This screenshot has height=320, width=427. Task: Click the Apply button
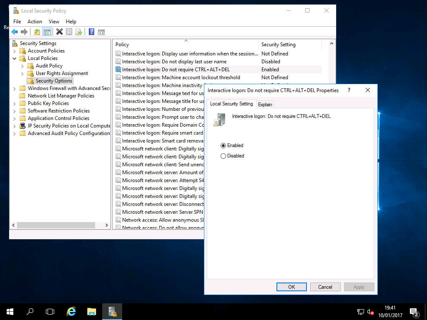(x=359, y=287)
